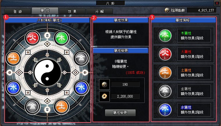Screen dimensions: 221x126
Task: Click the orange 土 orb at wheel's bottom
Action: (x=62, y=107)
